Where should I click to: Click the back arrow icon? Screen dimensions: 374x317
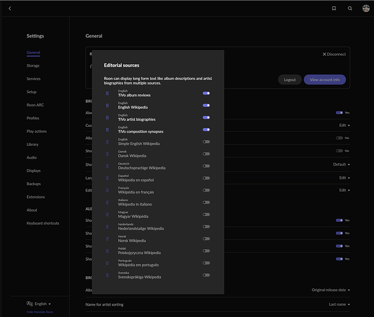click(x=10, y=8)
